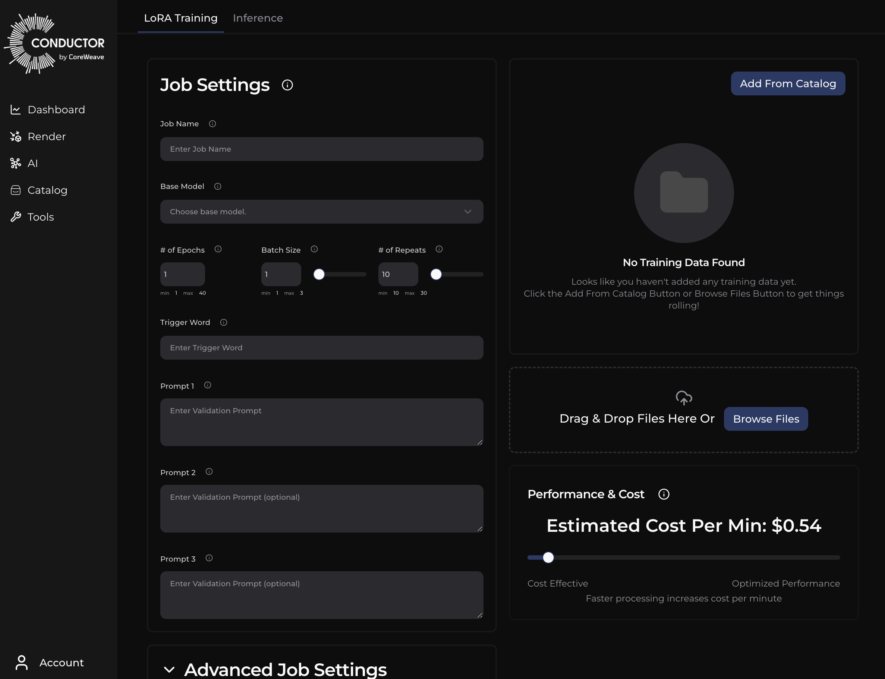Click info icon beside # of Epochs

(x=218, y=249)
